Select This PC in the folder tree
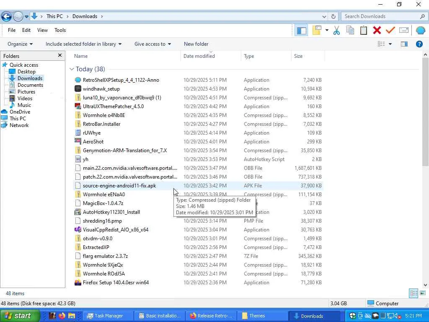The image size is (429, 322). click(18, 119)
